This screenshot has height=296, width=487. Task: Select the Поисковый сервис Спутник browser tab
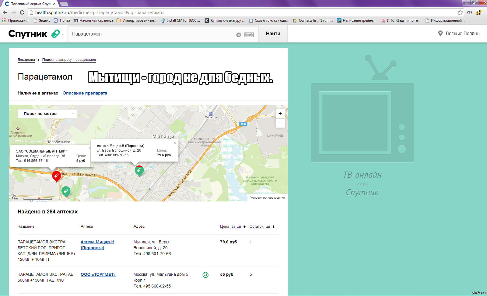(30, 4)
